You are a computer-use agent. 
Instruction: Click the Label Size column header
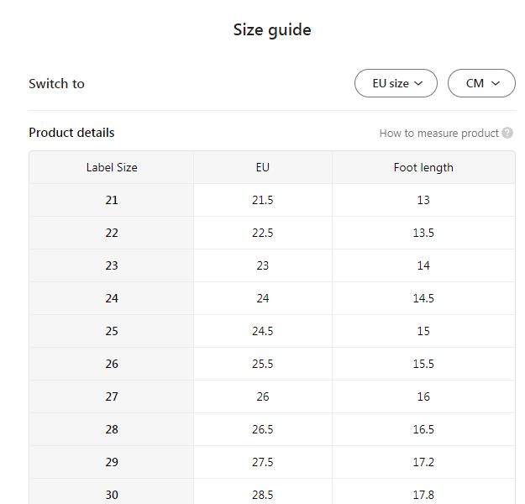(x=112, y=167)
